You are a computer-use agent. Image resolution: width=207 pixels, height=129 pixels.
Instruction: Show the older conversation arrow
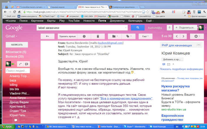pyautogui.click(x=183, y=36)
